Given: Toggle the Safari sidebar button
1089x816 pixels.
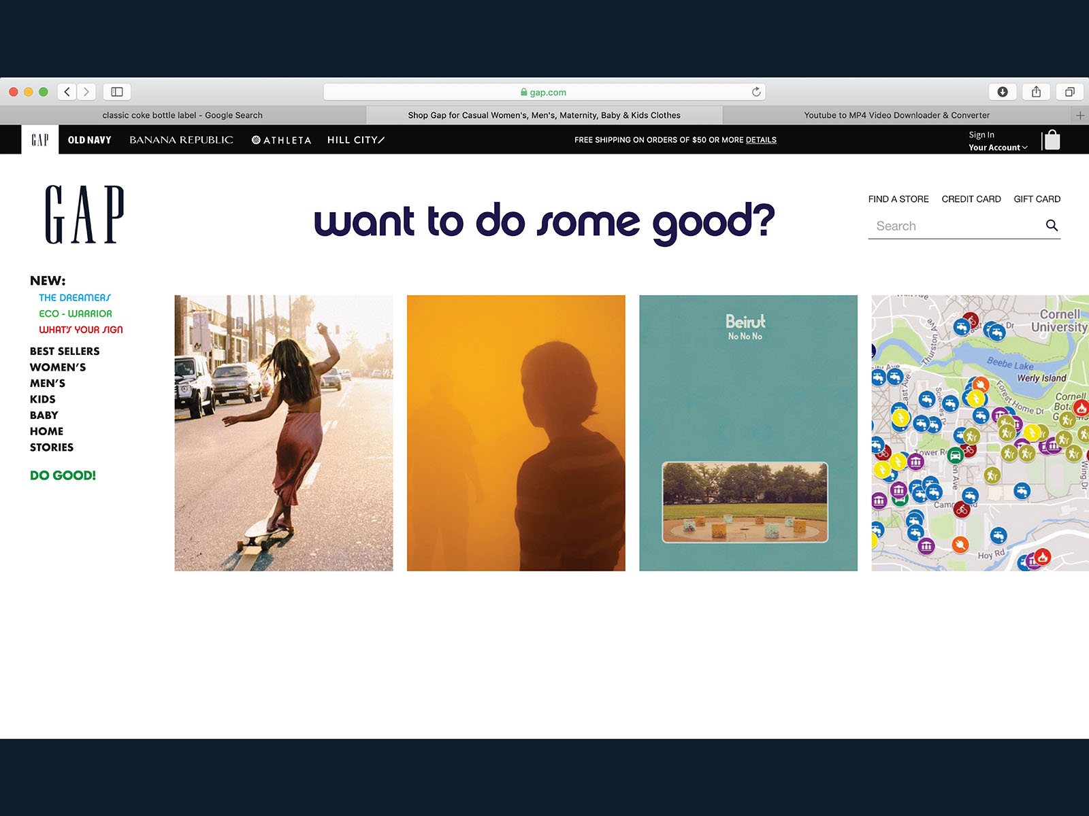Looking at the screenshot, I should [x=117, y=92].
